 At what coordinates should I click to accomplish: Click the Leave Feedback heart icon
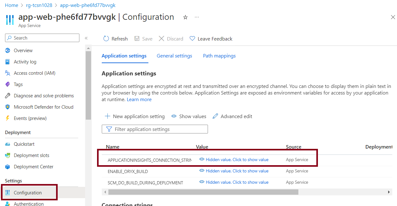(192, 39)
